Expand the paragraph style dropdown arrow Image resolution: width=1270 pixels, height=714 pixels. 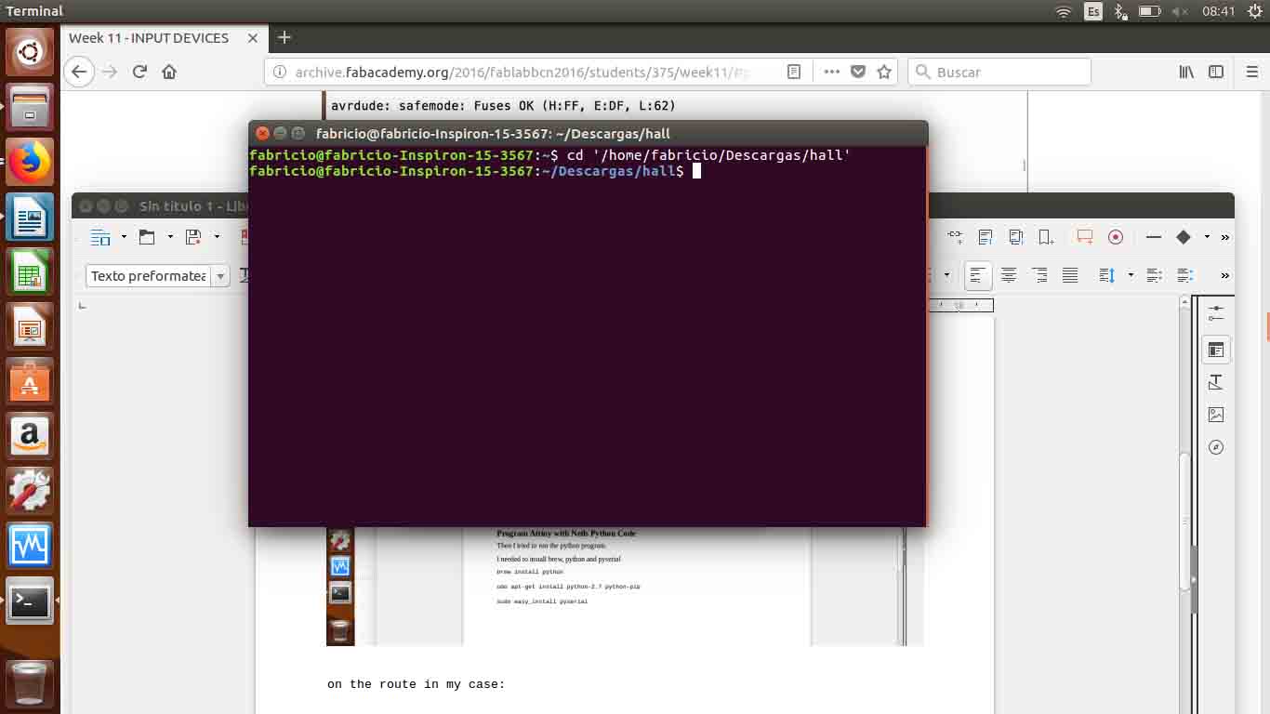tap(220, 276)
